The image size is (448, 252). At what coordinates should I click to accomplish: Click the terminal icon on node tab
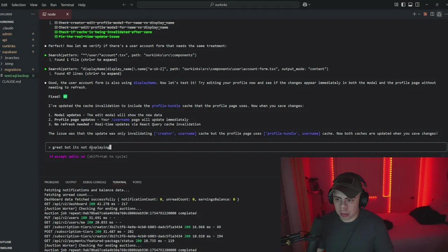[44, 14]
